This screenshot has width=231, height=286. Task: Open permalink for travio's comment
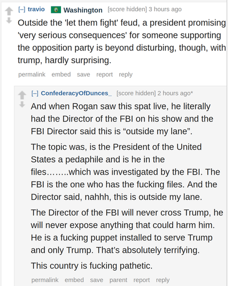tap(32, 74)
